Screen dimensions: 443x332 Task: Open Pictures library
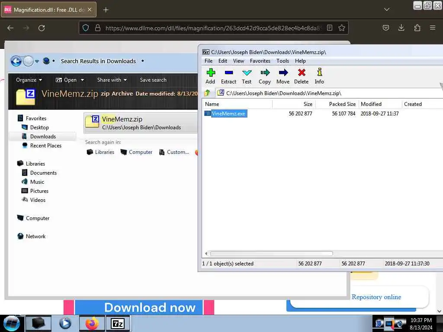39,191
